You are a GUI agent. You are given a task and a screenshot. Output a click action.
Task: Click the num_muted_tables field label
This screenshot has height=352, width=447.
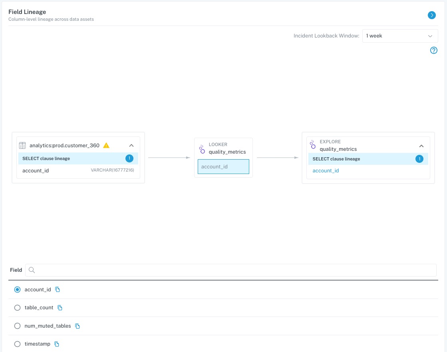tap(48, 326)
